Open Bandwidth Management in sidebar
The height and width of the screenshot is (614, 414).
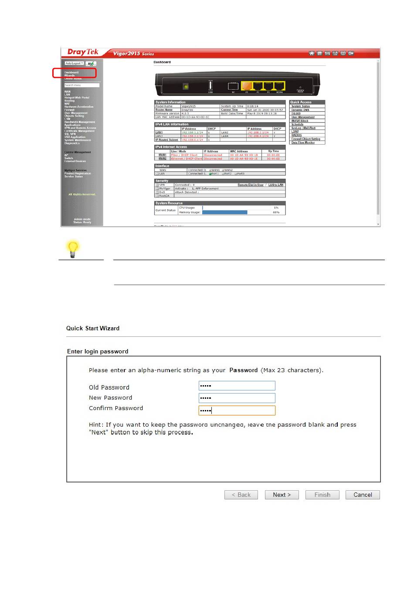point(80,122)
